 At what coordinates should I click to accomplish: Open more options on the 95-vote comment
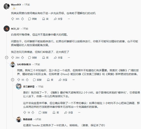pos(74,80)
